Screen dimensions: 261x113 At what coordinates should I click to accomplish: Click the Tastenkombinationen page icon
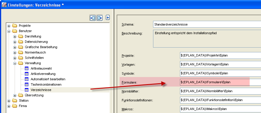tap(27, 84)
